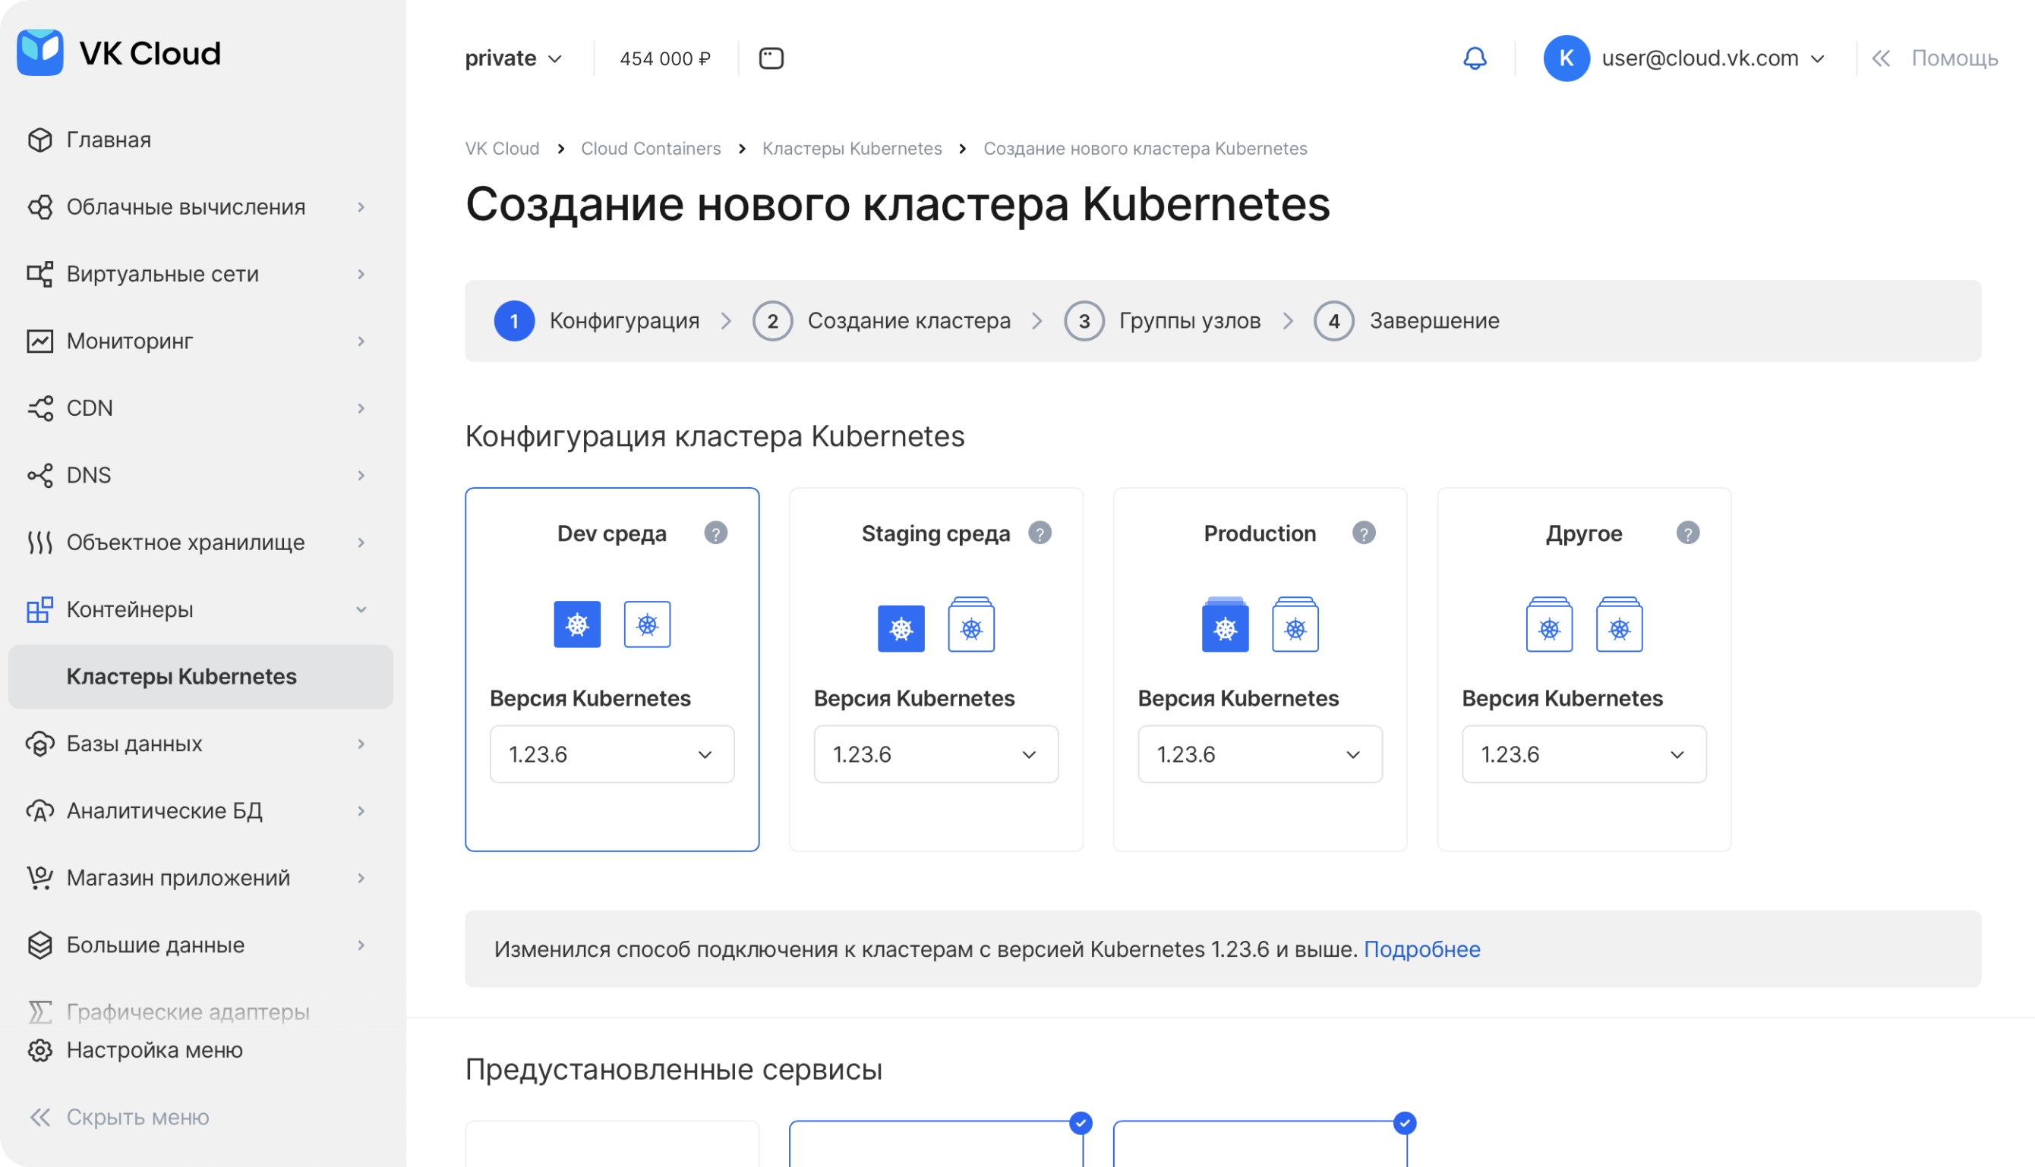The width and height of the screenshot is (2035, 1167).
Task: Open Кластеры Kubernetes sidebar item
Action: point(200,677)
